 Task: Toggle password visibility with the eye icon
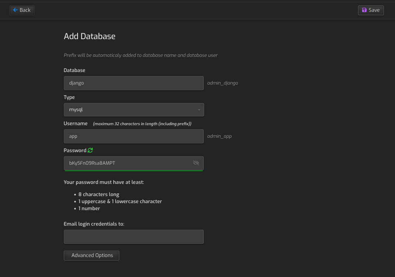click(x=196, y=163)
